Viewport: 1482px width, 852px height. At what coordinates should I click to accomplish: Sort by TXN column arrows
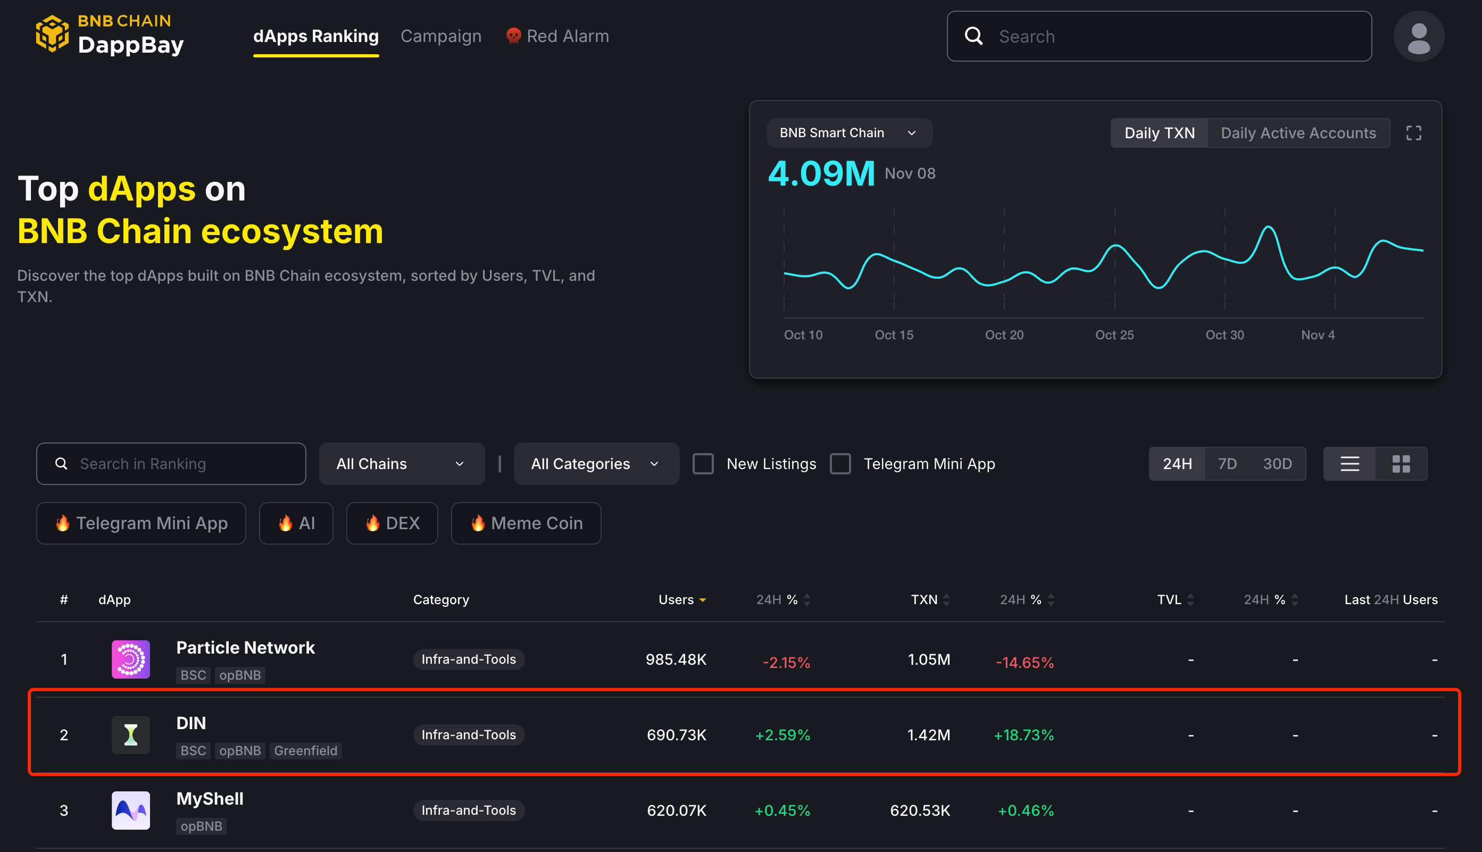tap(946, 600)
